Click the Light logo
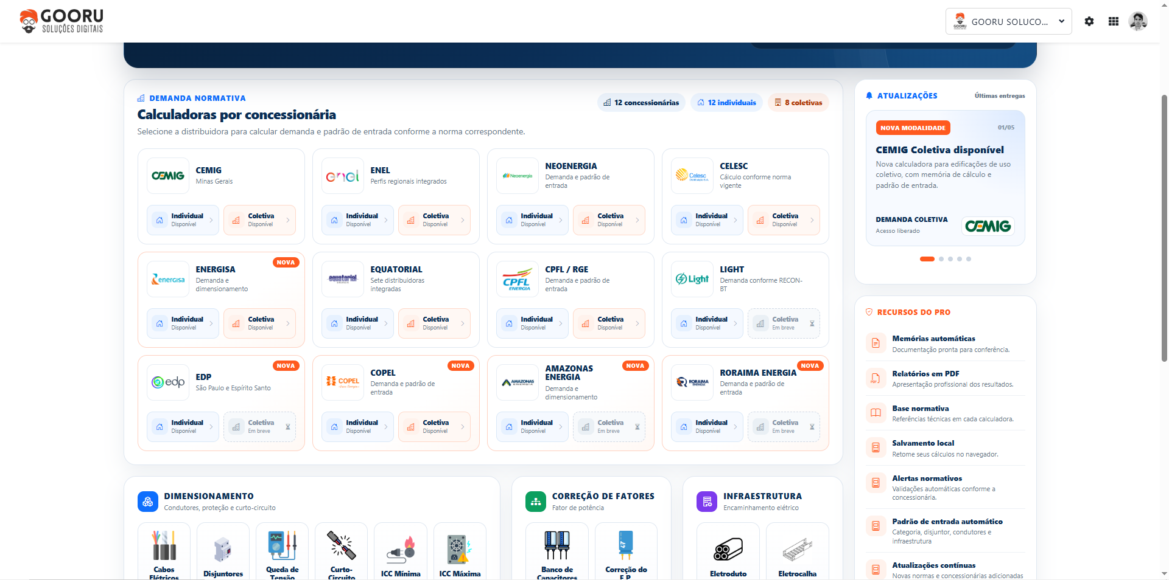This screenshot has width=1169, height=580. (692, 279)
